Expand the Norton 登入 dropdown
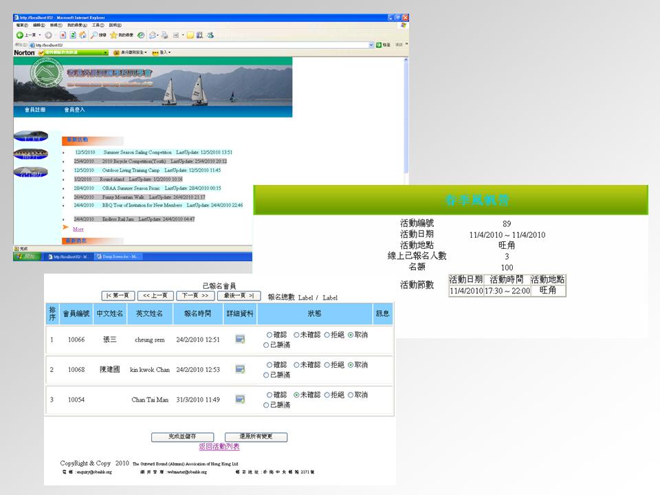Viewport: 660px width, 495px height. (168, 52)
